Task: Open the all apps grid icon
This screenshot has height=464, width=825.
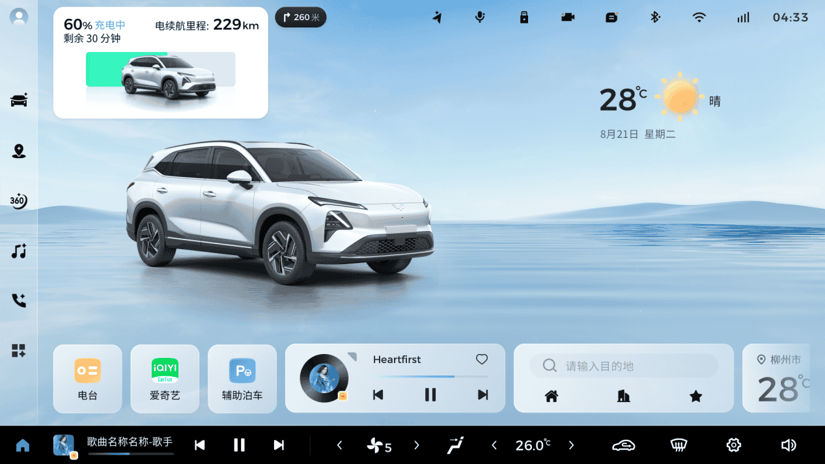Action: [x=19, y=351]
